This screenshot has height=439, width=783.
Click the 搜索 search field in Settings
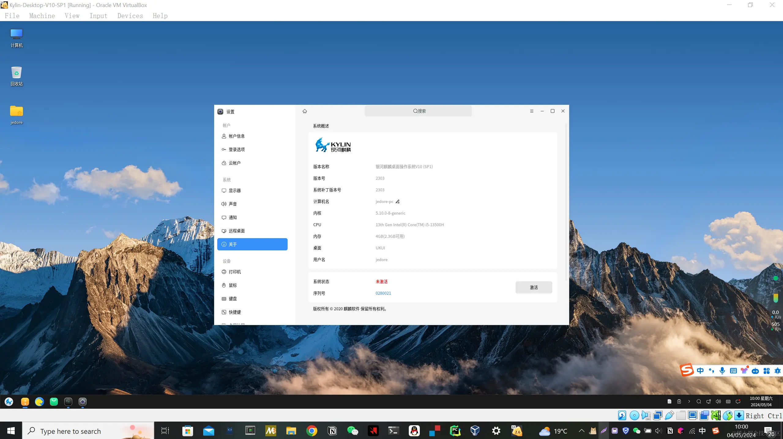tap(418, 111)
